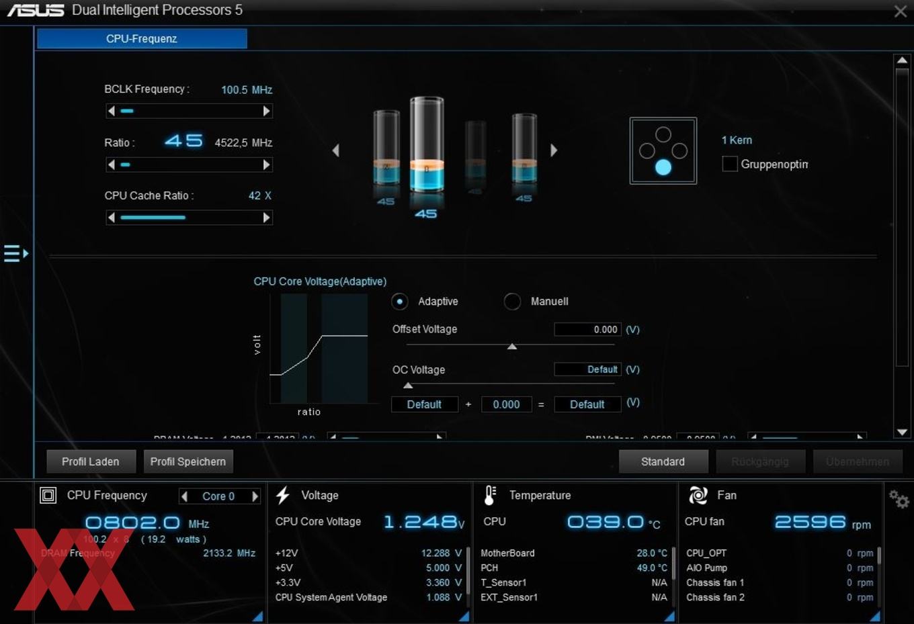The image size is (914, 624).
Task: Click the Offset Voltage slider handle
Action: tap(512, 347)
